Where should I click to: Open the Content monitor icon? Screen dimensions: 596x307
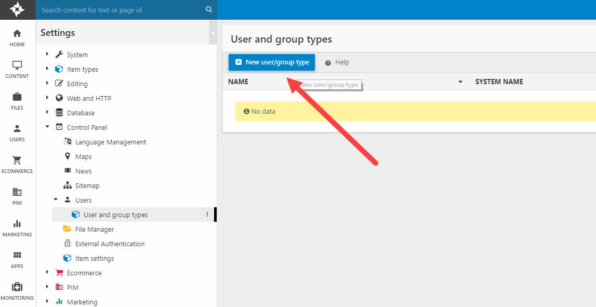point(17,65)
